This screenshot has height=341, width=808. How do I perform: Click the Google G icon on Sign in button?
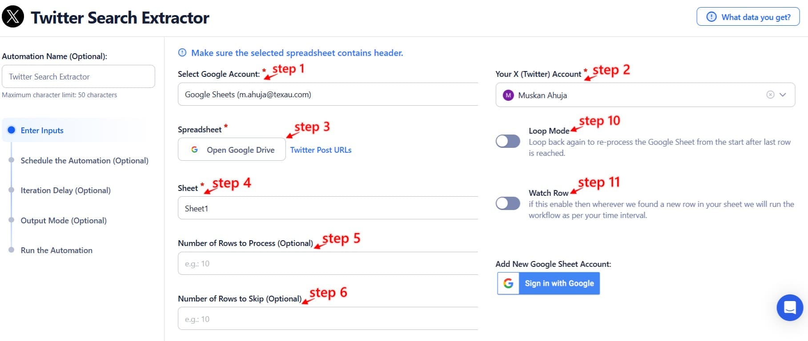[x=508, y=283]
